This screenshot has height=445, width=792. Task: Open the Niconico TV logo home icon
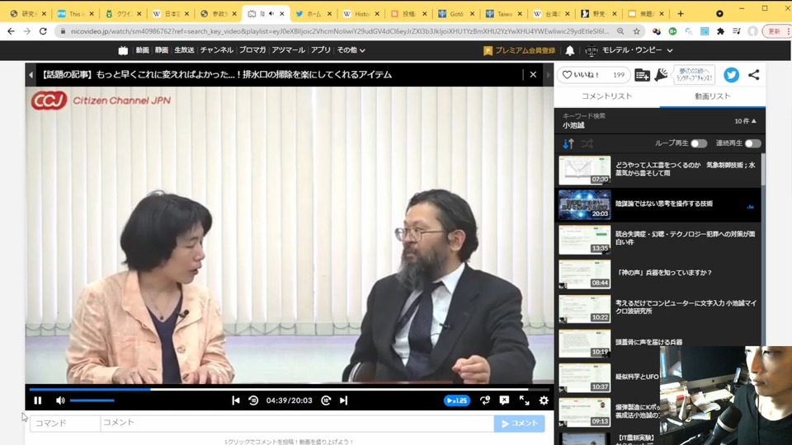coord(123,50)
